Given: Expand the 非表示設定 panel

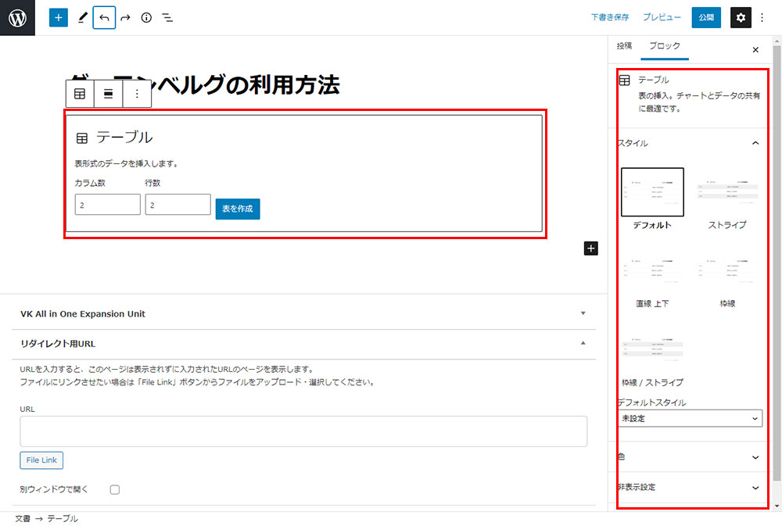Looking at the screenshot, I should (x=755, y=487).
